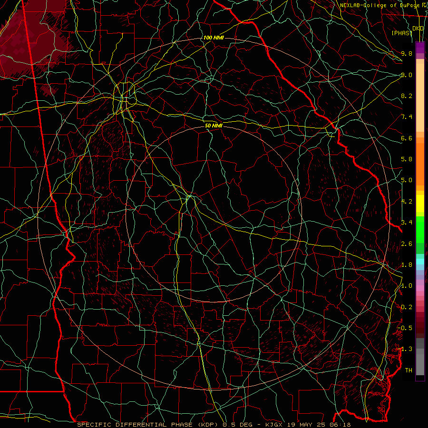
Task: Click the -0.5 value on color scale
Action: point(405,328)
